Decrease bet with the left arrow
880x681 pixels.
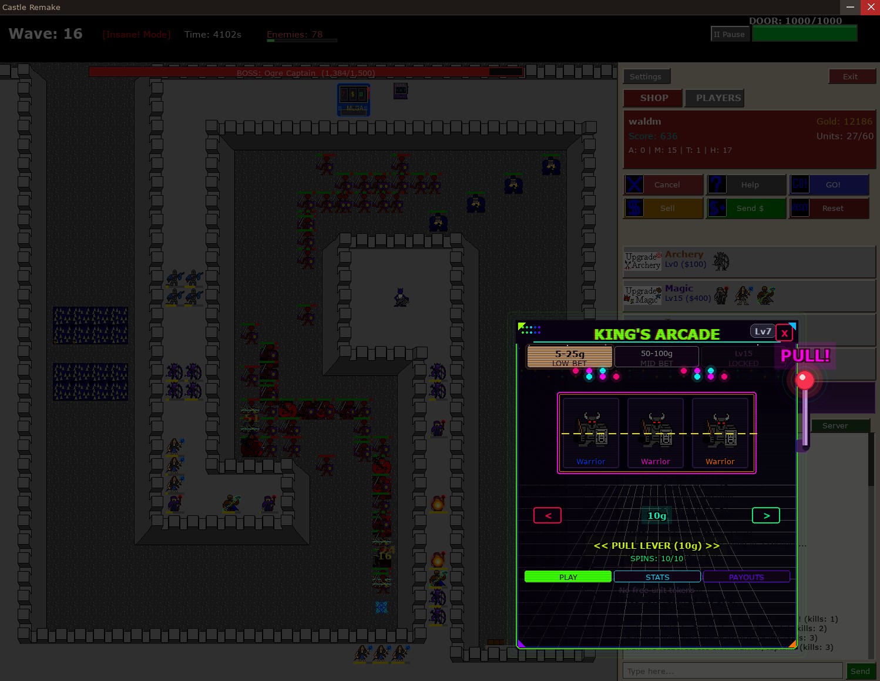(548, 515)
